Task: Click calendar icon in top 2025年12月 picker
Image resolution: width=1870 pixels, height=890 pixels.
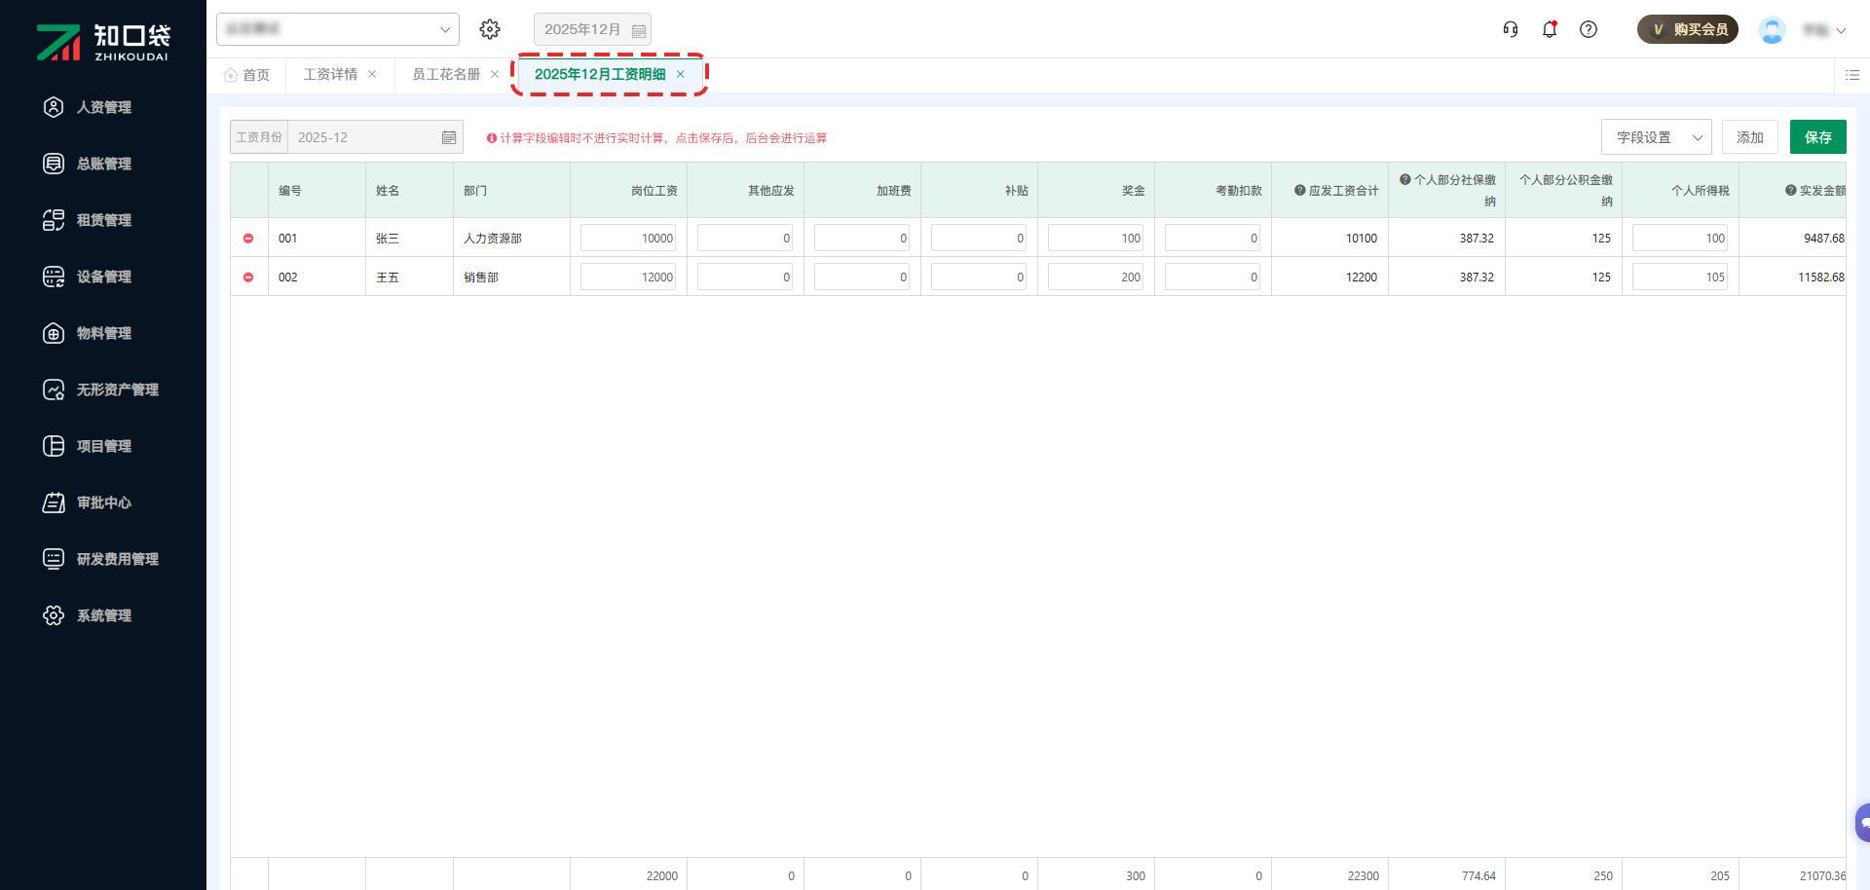Action: coord(639,30)
